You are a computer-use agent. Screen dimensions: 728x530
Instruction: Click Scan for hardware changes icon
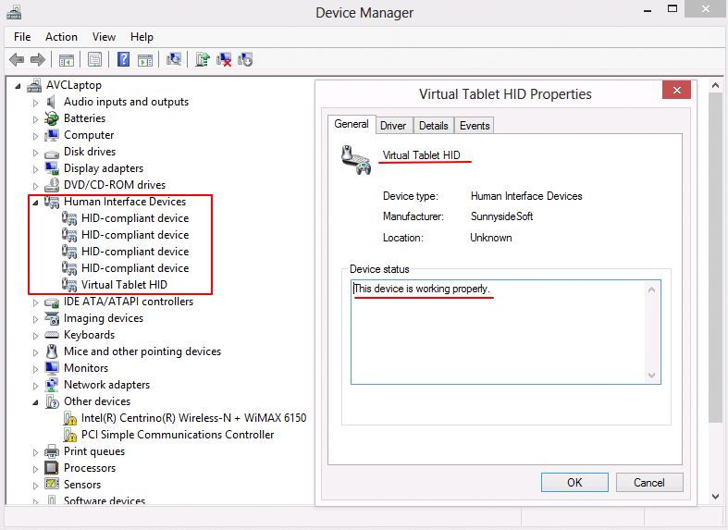[173, 60]
